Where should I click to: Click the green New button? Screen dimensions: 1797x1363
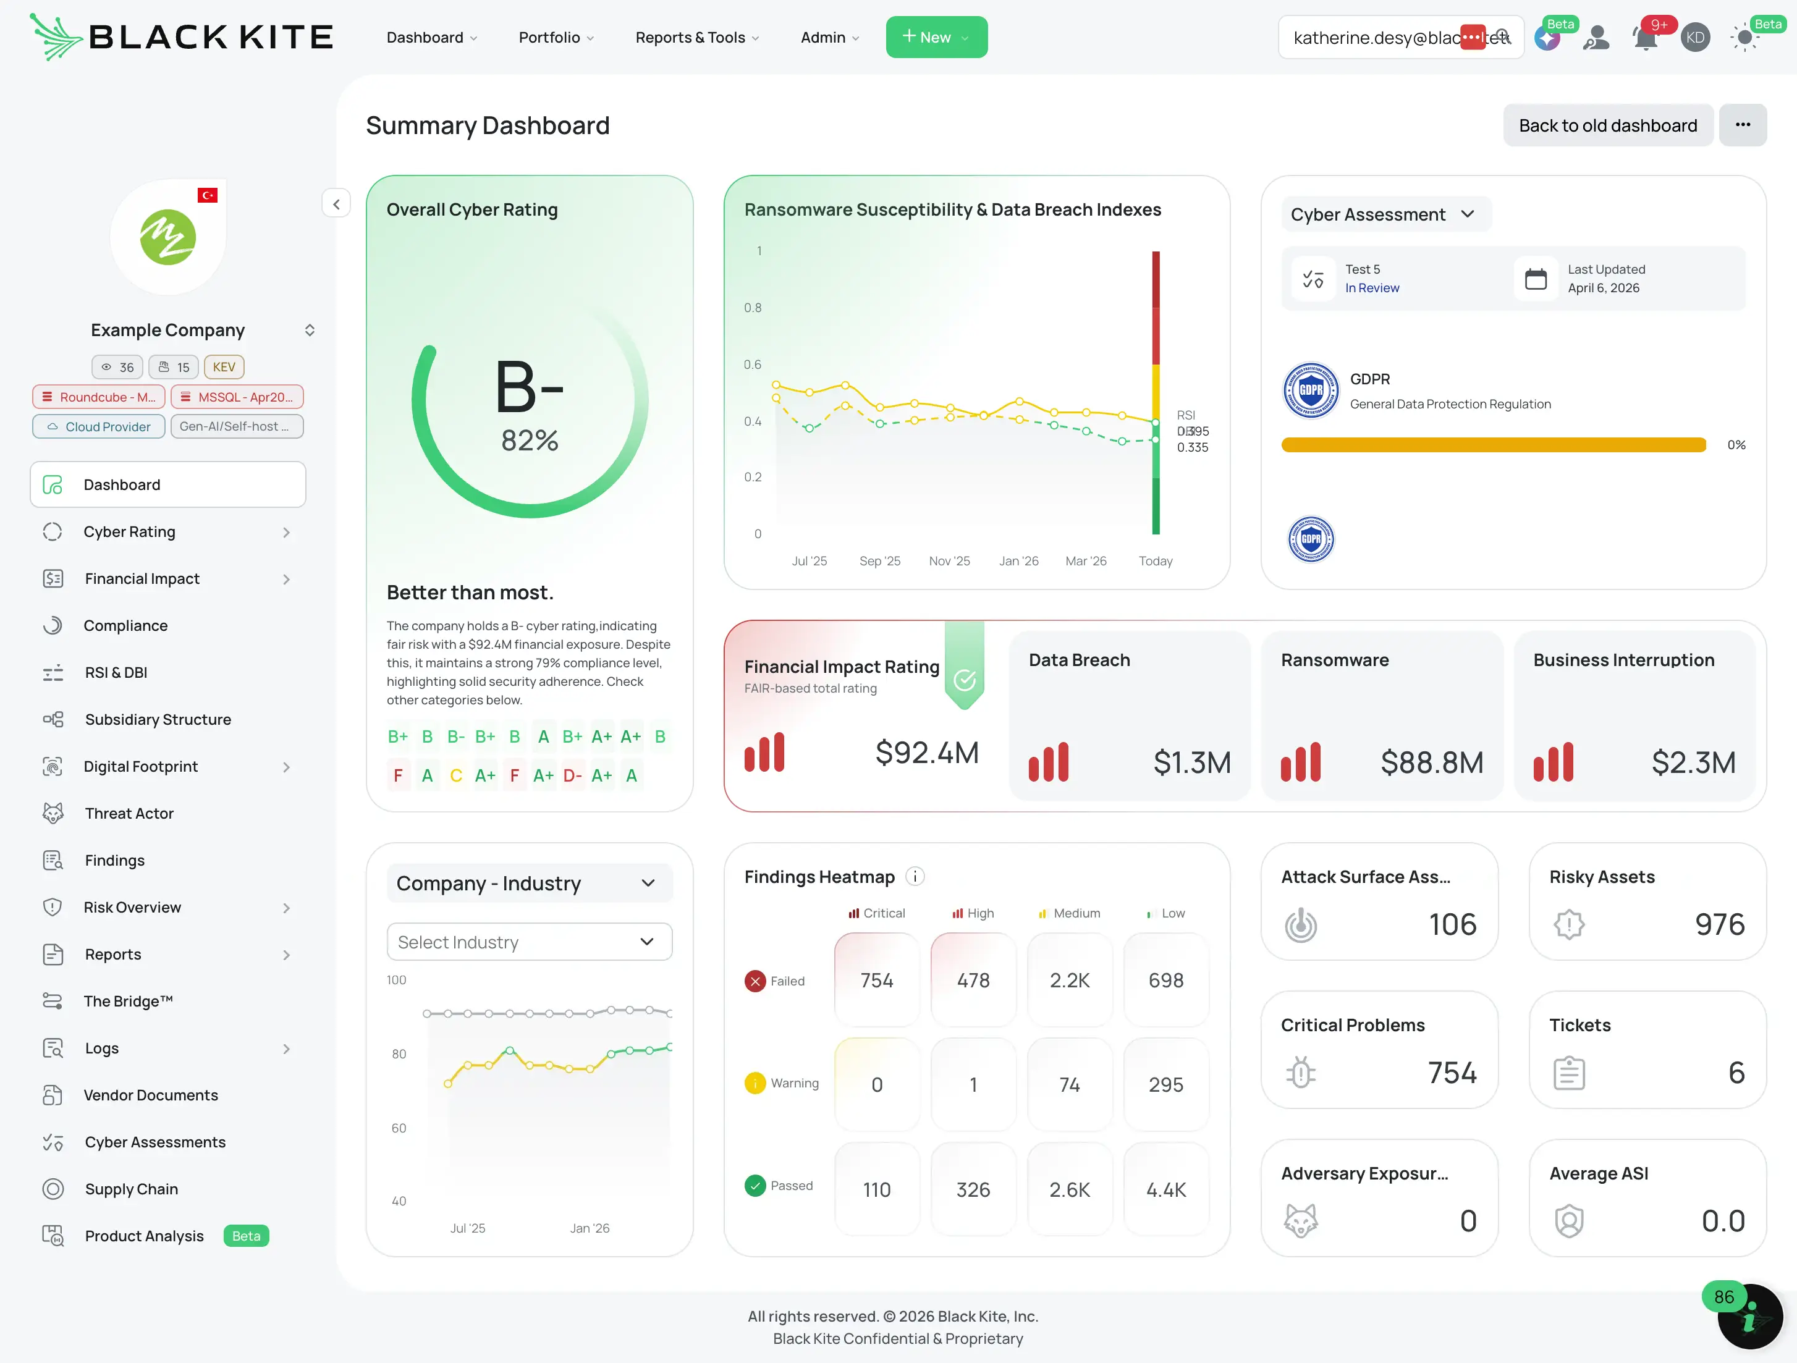937,37
